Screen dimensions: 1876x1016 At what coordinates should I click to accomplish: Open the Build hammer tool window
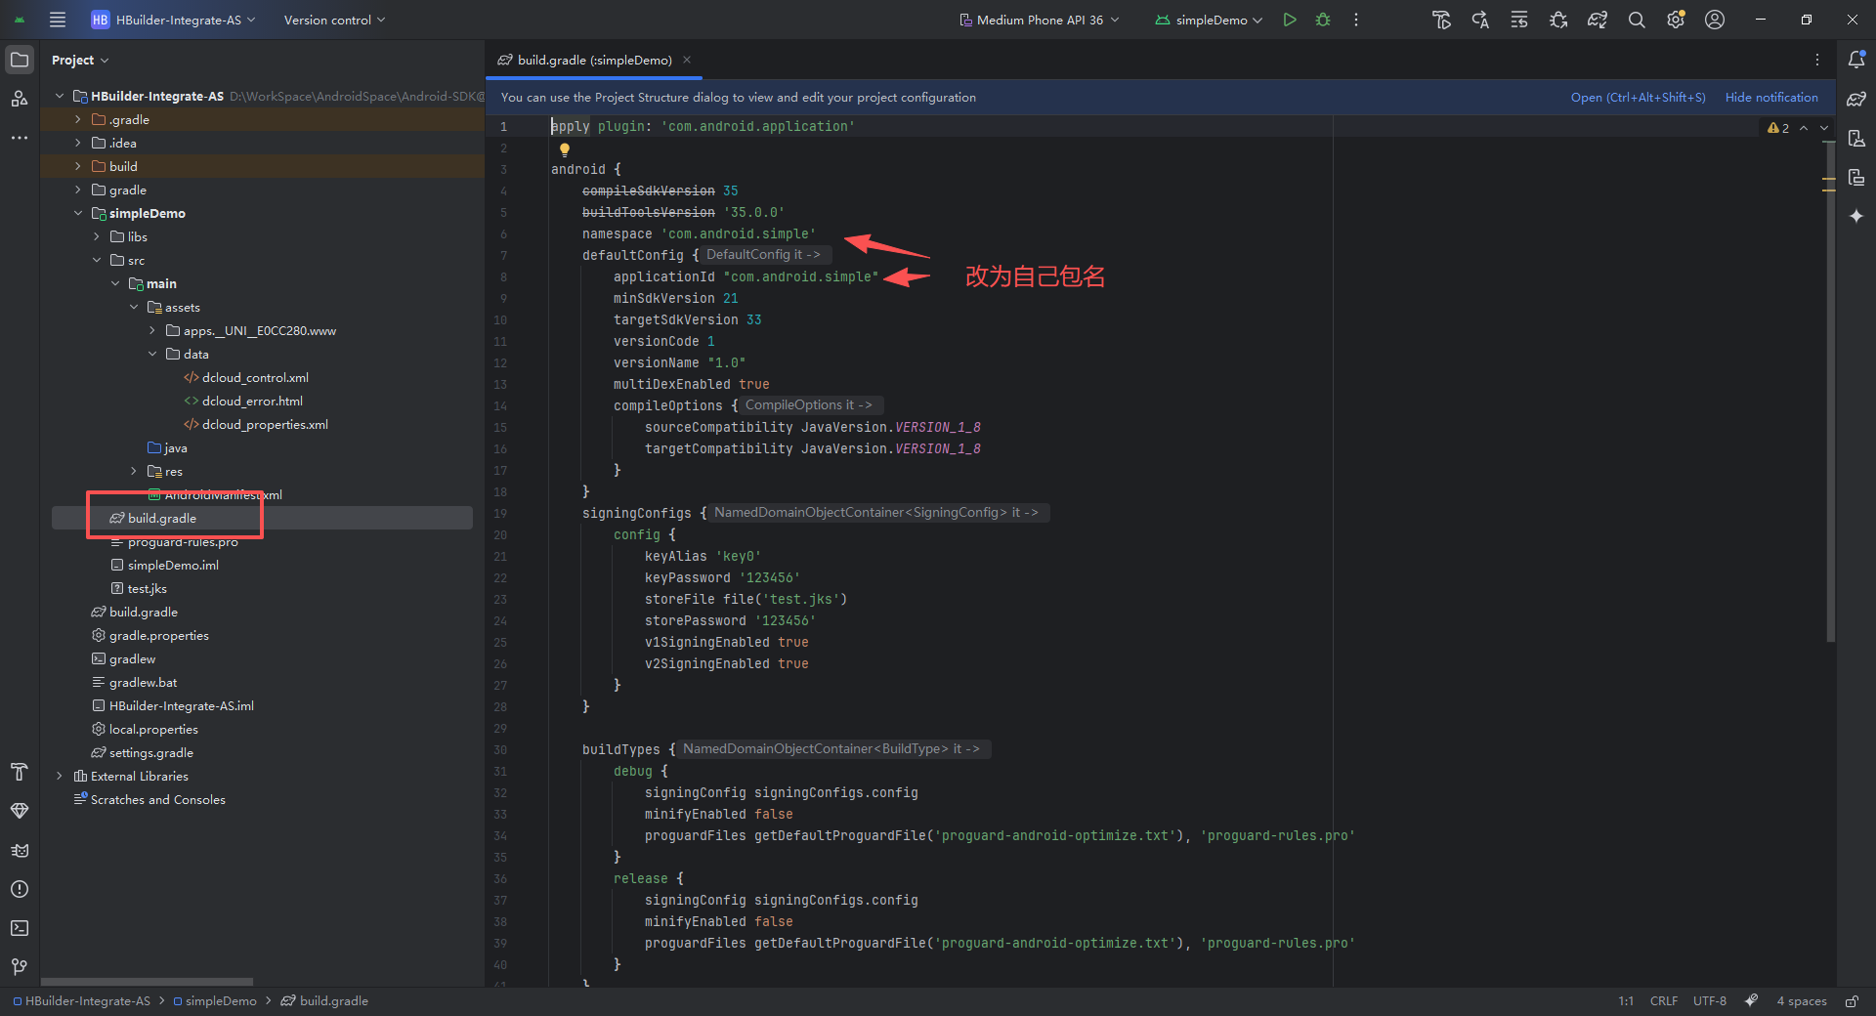(20, 772)
